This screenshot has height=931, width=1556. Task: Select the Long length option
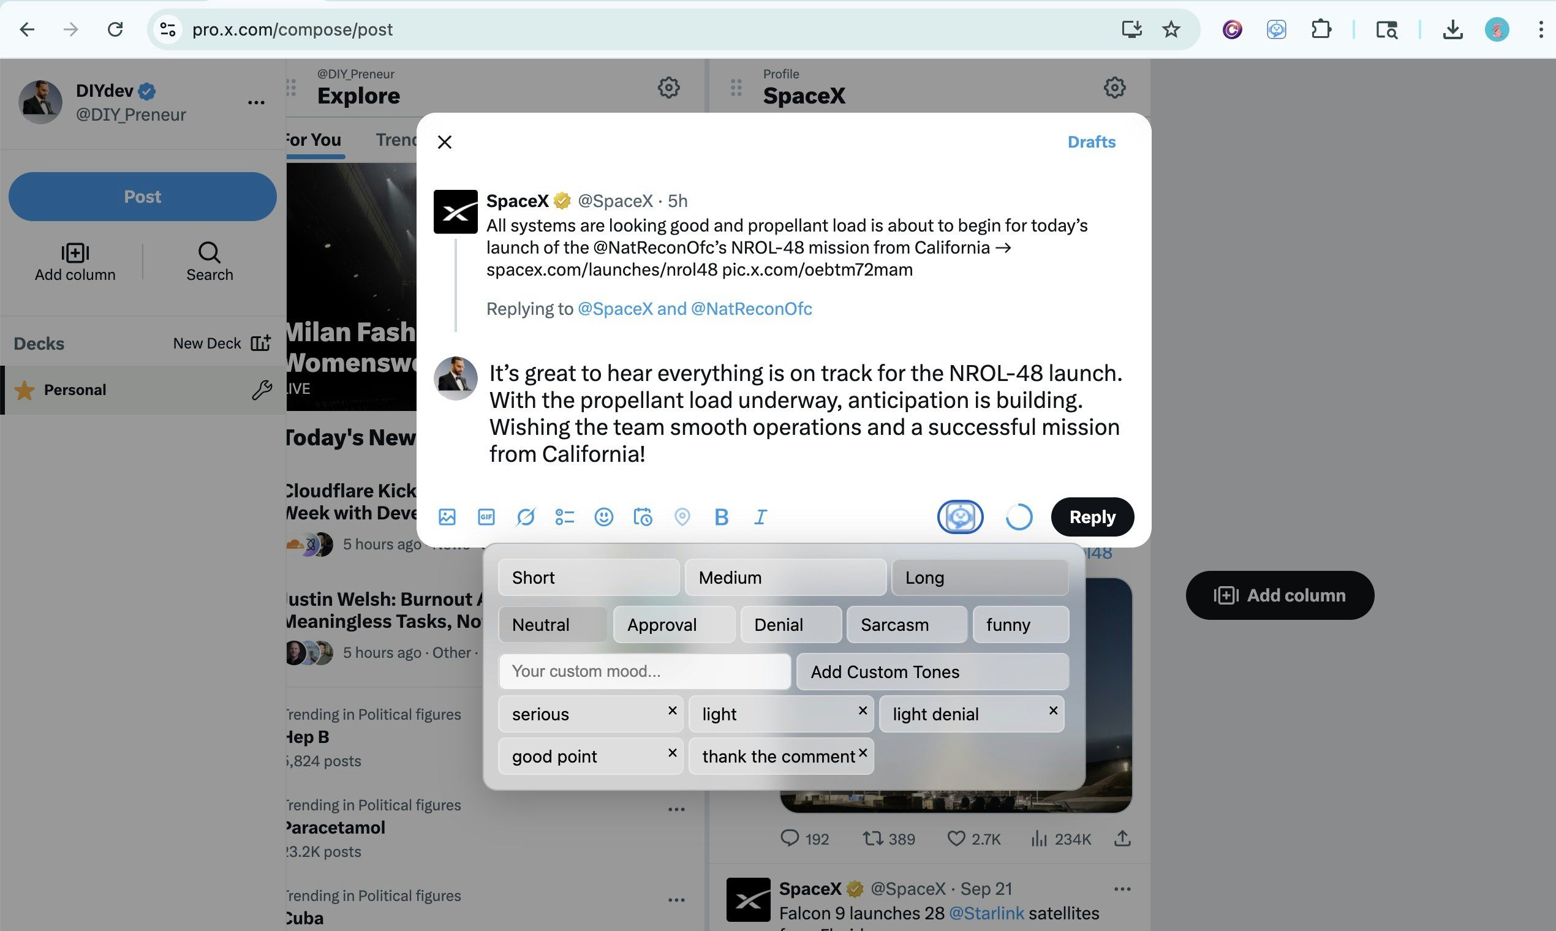[x=980, y=577]
